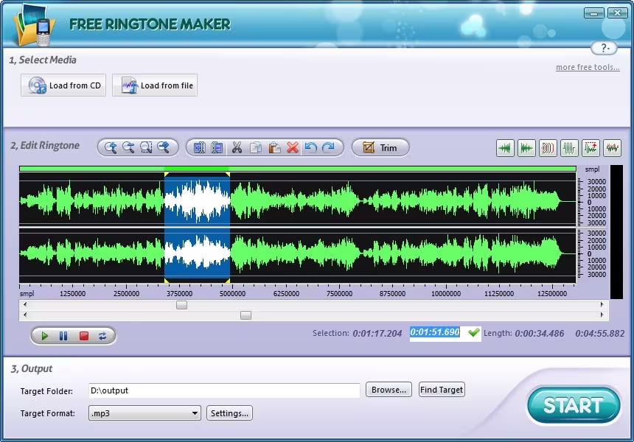
Task: Click the lower slider's left arrow
Action: click(25, 315)
